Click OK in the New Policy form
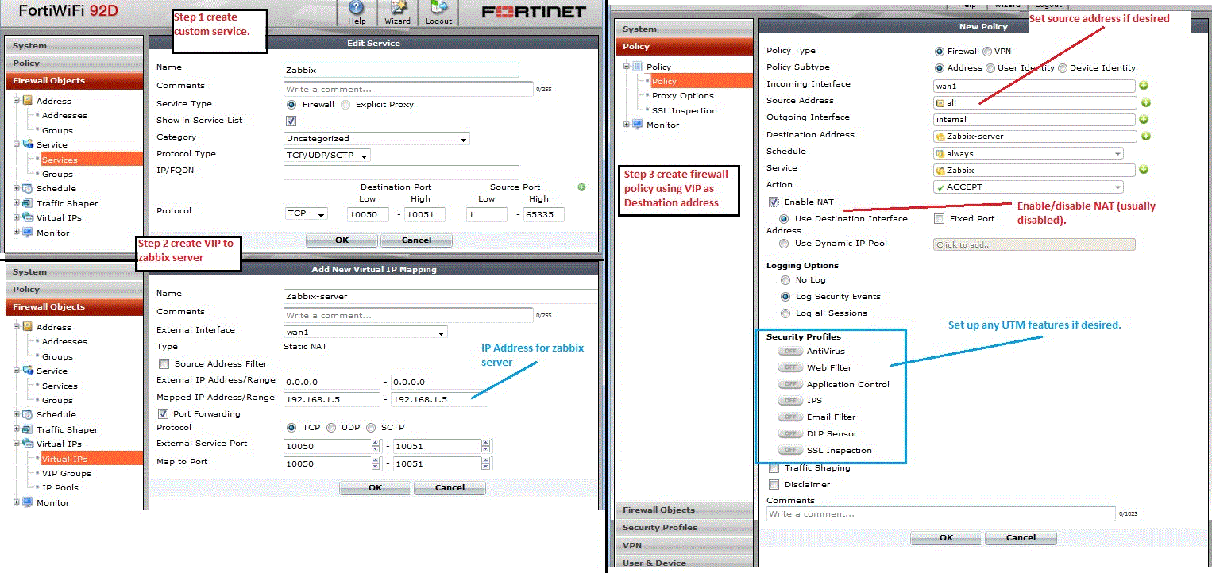1212x573 pixels. [946, 537]
